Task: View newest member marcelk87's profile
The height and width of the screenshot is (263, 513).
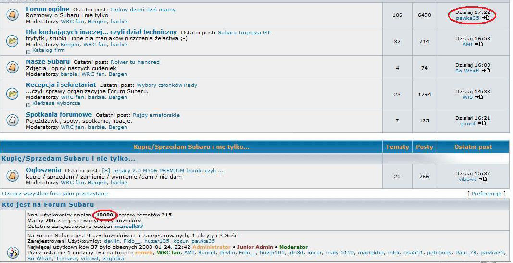Action: (x=128, y=226)
